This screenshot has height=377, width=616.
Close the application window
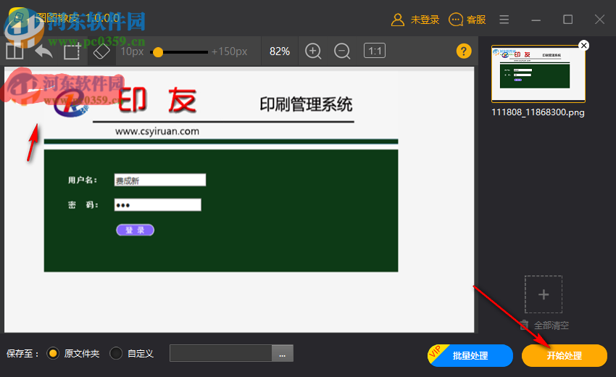[x=599, y=20]
